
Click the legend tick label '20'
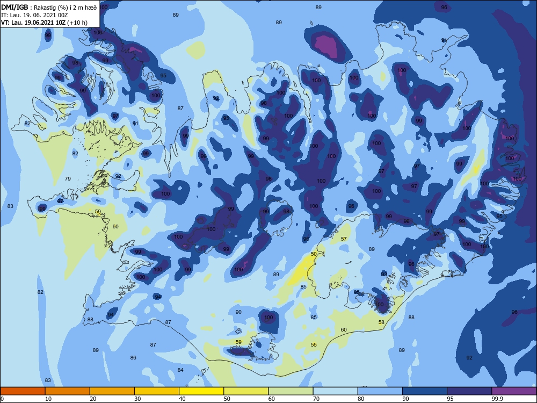93,399
